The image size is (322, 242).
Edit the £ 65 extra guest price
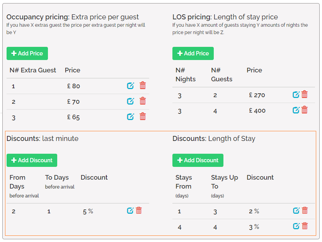[131, 116]
